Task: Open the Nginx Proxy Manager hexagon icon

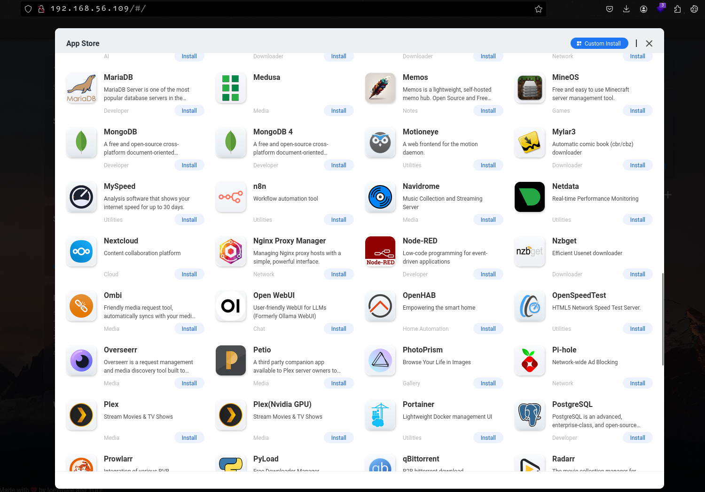Action: click(x=231, y=251)
